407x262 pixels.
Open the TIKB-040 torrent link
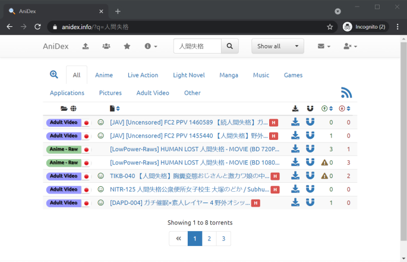(x=190, y=176)
